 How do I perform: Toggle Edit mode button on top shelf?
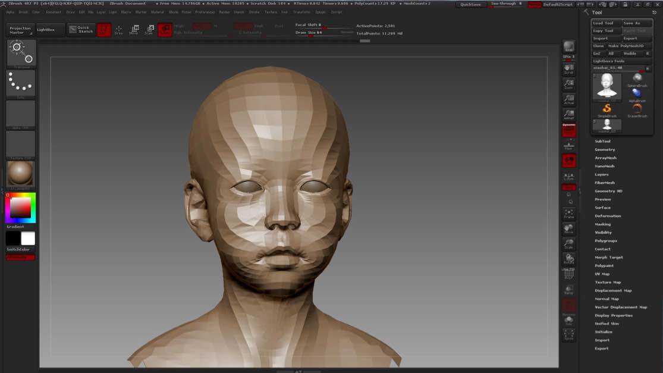[103, 30]
